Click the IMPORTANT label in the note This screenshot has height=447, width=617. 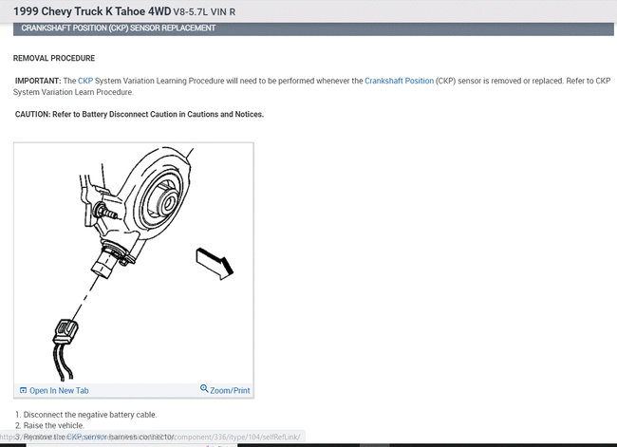click(38, 81)
